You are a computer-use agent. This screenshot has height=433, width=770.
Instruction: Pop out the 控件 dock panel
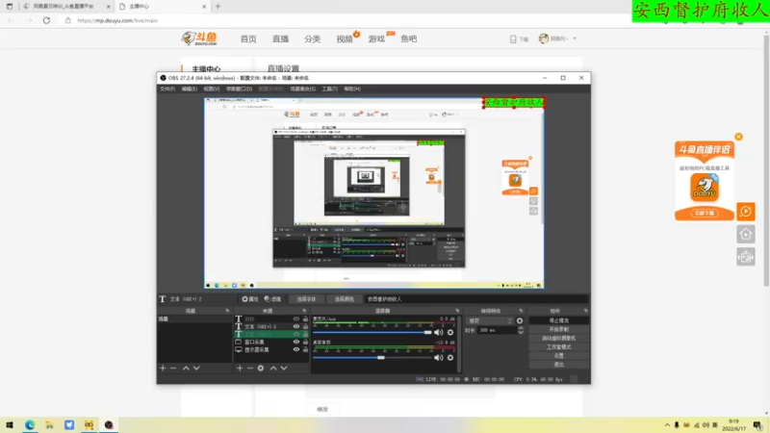click(585, 311)
